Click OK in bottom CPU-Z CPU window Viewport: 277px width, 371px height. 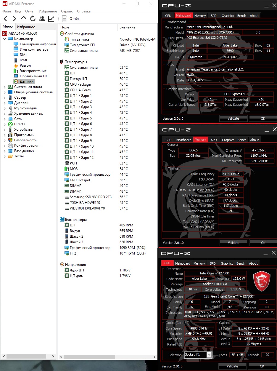point(262,366)
